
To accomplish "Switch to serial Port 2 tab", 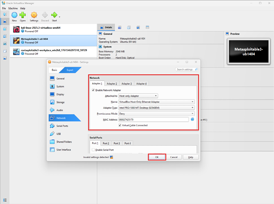I will click(106, 143).
